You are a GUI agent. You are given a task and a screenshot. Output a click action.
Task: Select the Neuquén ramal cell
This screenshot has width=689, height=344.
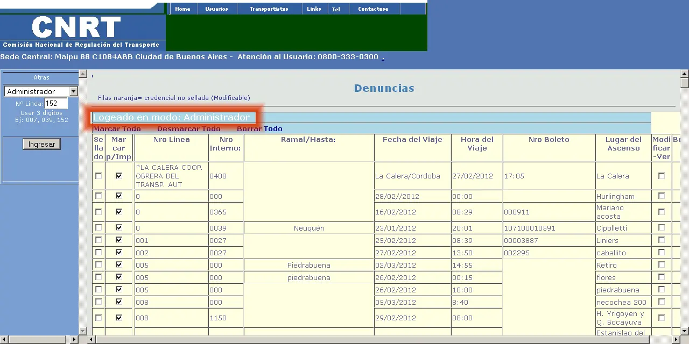[309, 228]
